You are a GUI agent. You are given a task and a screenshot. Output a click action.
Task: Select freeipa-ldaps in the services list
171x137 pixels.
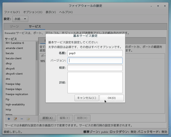[20, 89]
